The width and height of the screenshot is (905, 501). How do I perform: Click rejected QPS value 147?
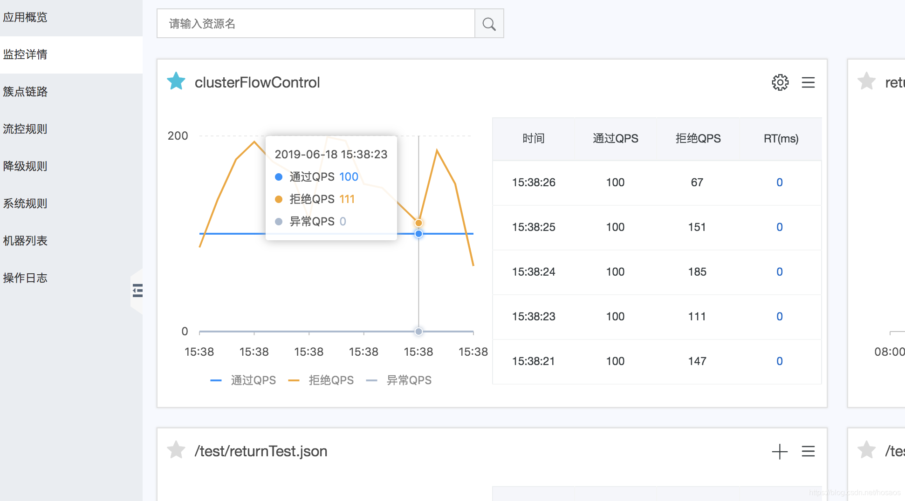697,361
